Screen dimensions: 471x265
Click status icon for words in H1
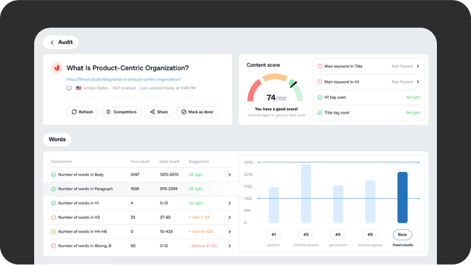[x=53, y=203]
